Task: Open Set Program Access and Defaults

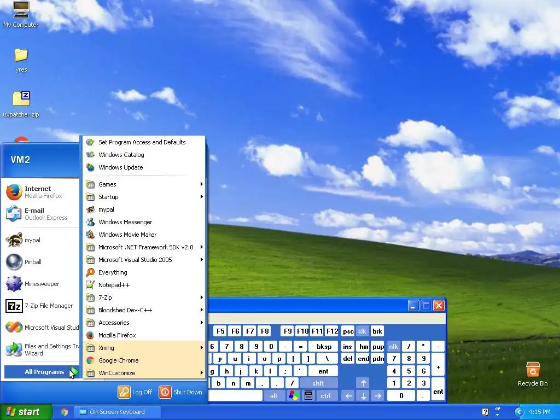Action: 144,142
